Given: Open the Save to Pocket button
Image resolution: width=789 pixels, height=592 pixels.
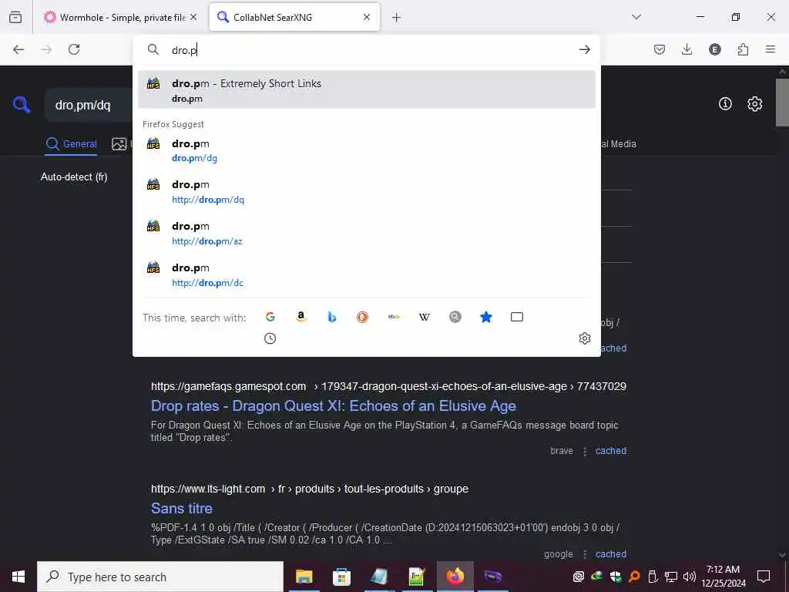Looking at the screenshot, I should click(660, 49).
